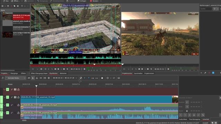Image resolution: width=221 pixels, height=124 pixels.
Task: Toggle the V1 track target label
Action: (x=8, y=97)
